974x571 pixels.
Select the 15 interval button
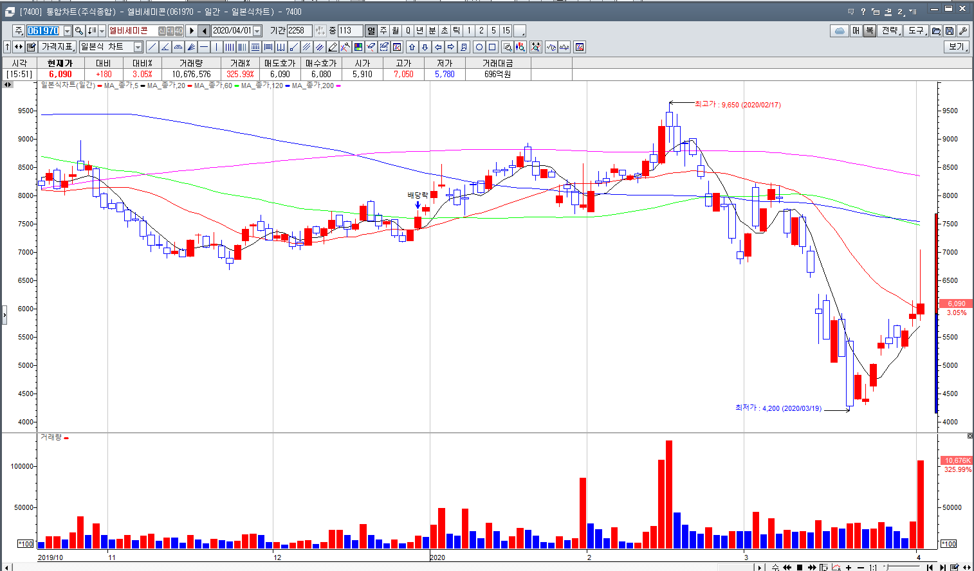tap(506, 31)
